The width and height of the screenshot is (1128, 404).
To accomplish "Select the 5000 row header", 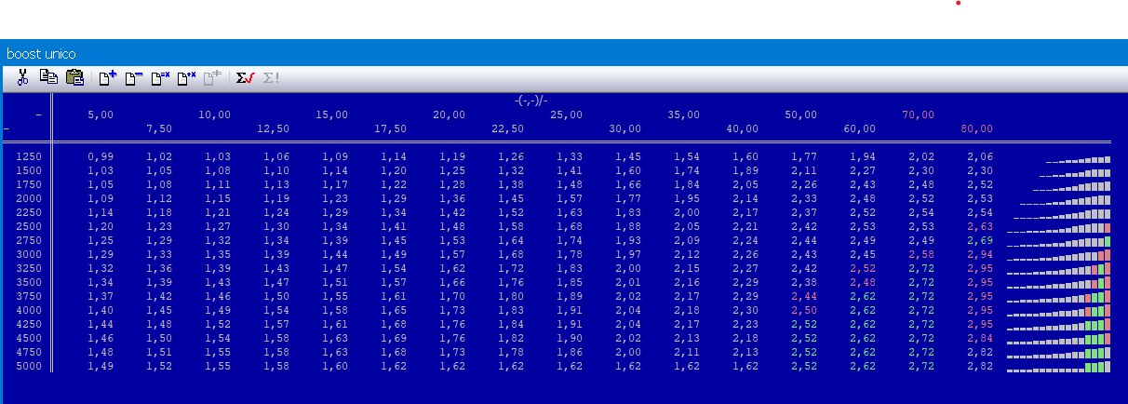I will [29, 367].
